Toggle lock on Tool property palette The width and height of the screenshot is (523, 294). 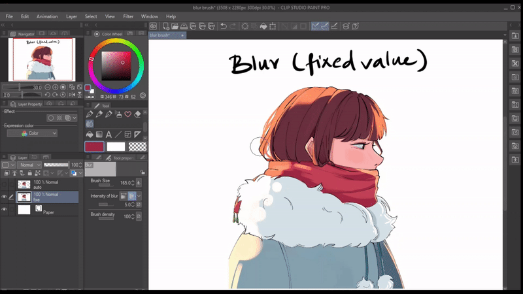[143, 172]
